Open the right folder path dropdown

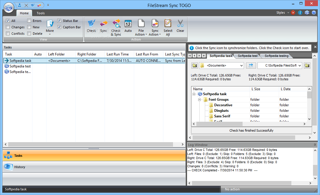300,65
